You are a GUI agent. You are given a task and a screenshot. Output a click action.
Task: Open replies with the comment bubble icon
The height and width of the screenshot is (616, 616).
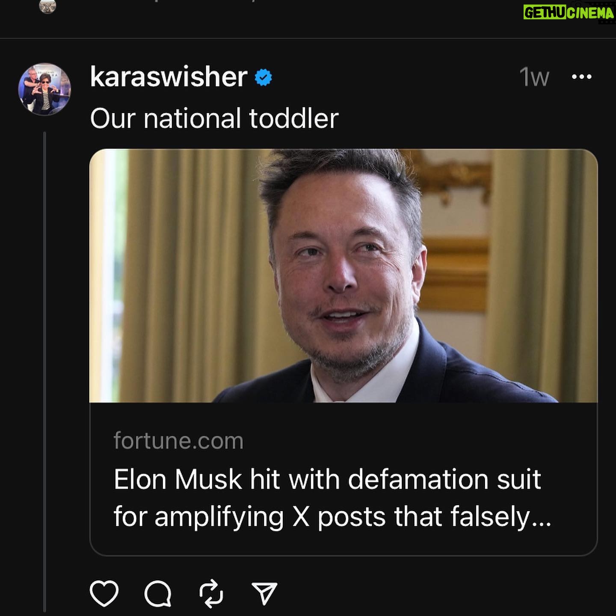coord(158,593)
